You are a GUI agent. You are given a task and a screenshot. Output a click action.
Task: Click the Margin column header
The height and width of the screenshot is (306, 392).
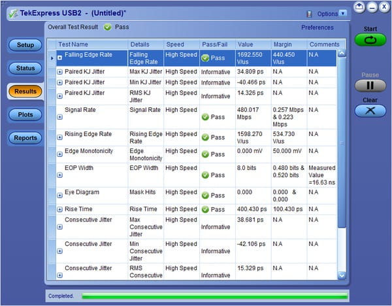[289, 44]
